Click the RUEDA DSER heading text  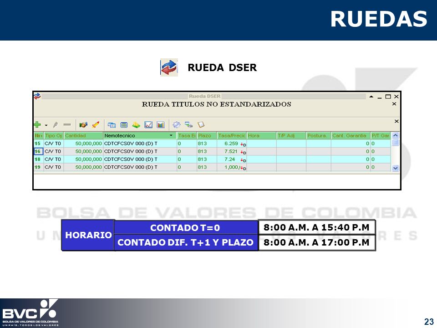222,67
